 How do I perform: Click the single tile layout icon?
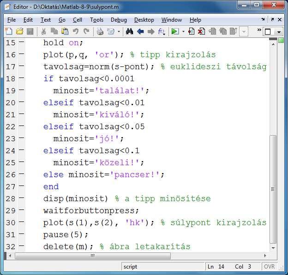268,32
